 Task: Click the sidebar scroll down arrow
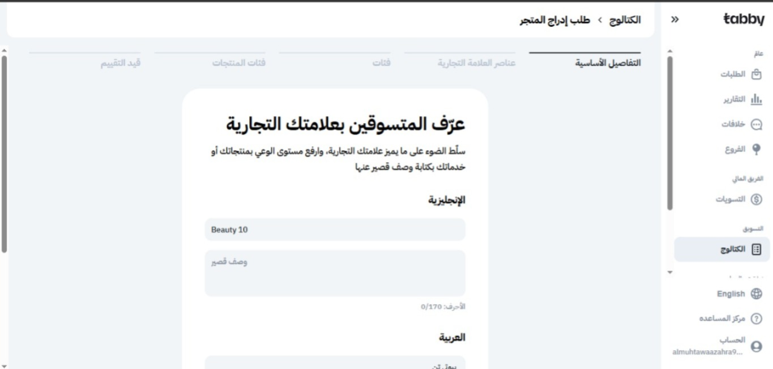pyautogui.click(x=670, y=273)
